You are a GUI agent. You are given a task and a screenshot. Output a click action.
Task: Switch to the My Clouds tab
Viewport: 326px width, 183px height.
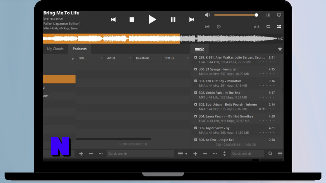(55, 49)
